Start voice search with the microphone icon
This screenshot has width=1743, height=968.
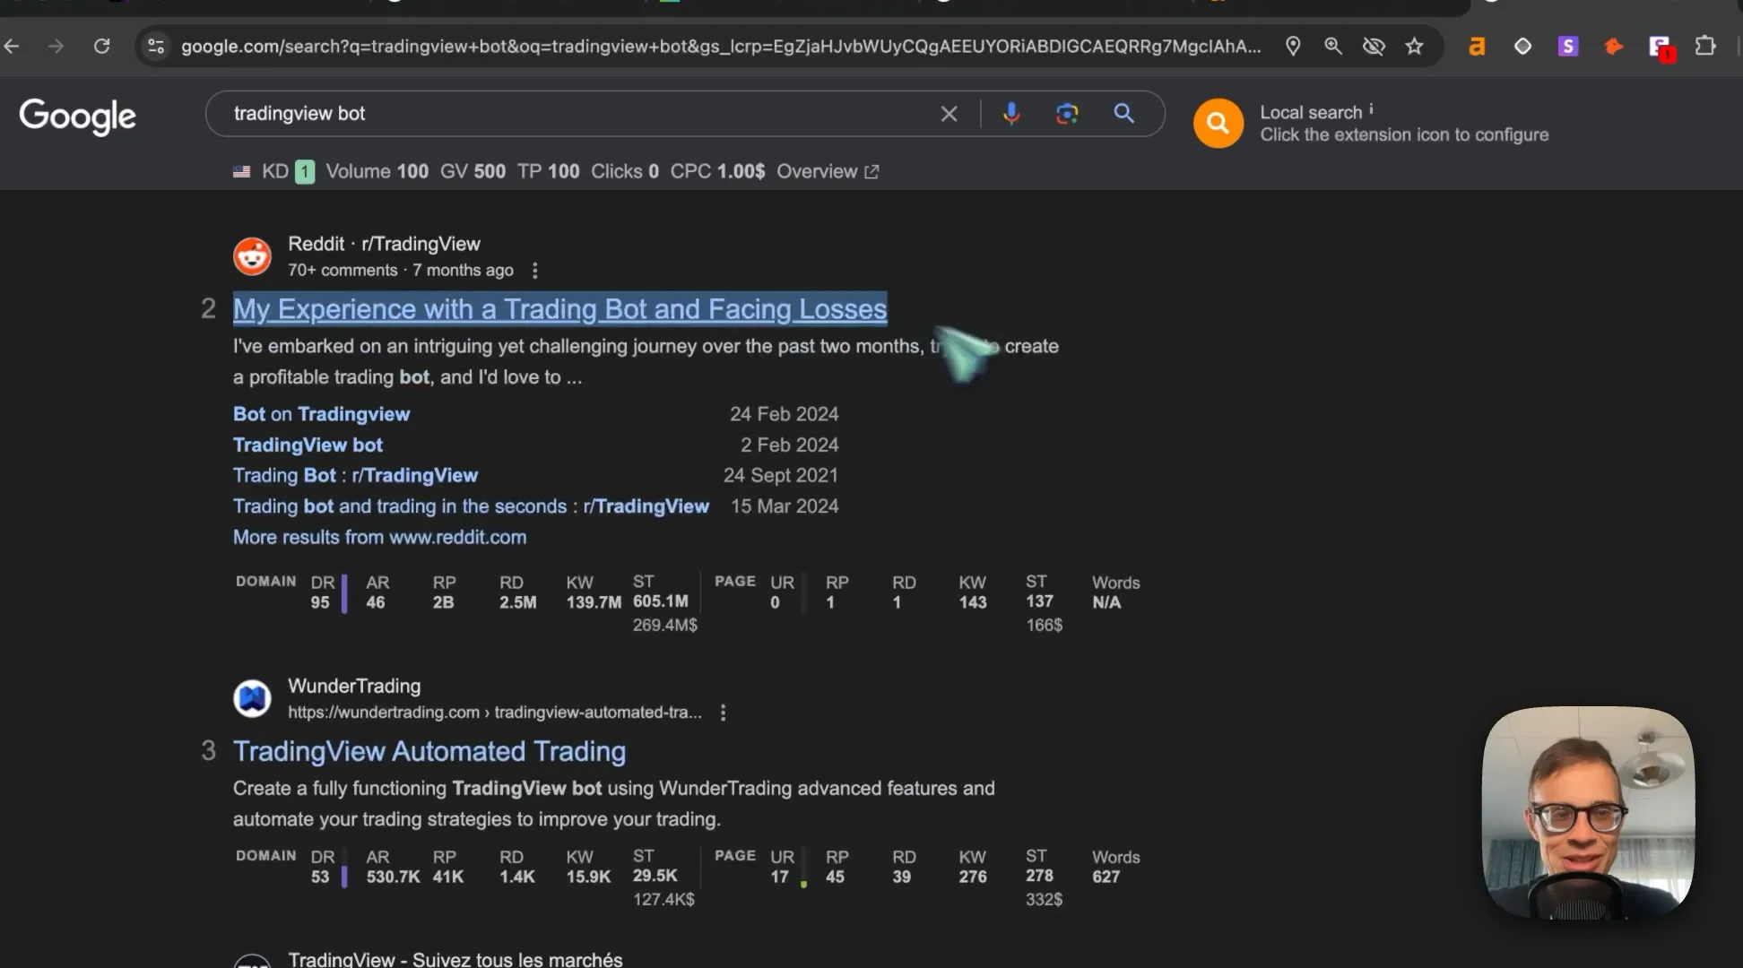[x=1011, y=113]
